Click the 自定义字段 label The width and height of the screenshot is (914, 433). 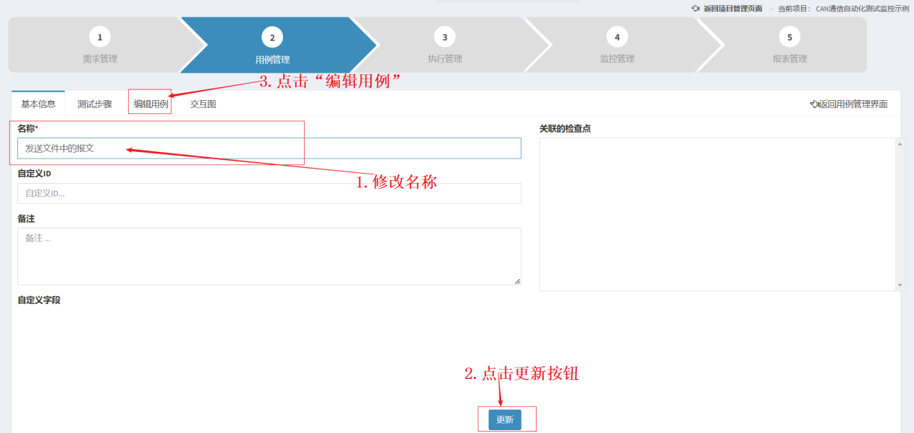(x=39, y=300)
